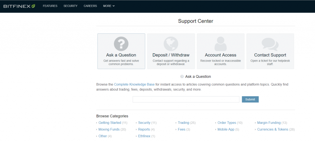Open the Mobile App category
The height and width of the screenshot is (141, 315).
tap(226, 130)
